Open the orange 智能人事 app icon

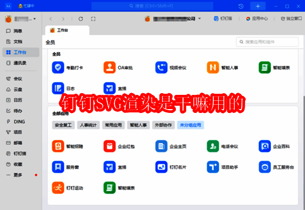click(x=213, y=67)
